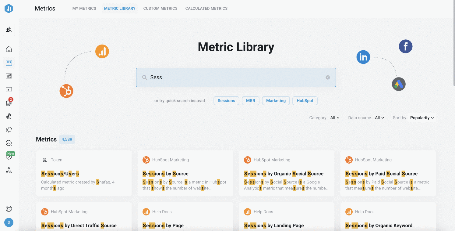This screenshot has height=231, width=455.
Task: Open the Sort by Popularity dropdown
Action: 421,117
